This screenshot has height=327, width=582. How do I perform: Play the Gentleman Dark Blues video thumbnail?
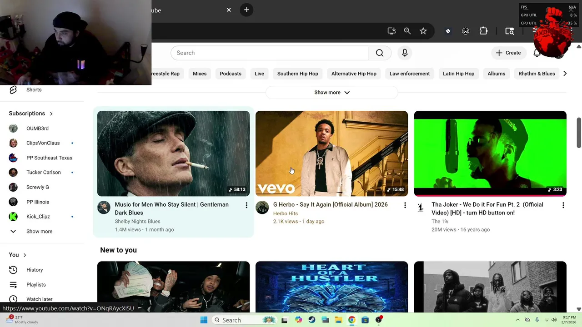173,154
